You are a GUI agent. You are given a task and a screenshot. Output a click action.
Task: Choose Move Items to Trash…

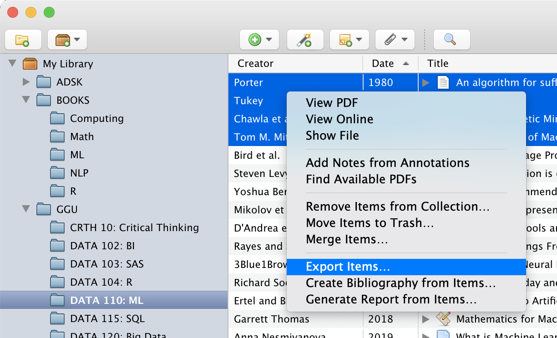[x=406, y=223]
